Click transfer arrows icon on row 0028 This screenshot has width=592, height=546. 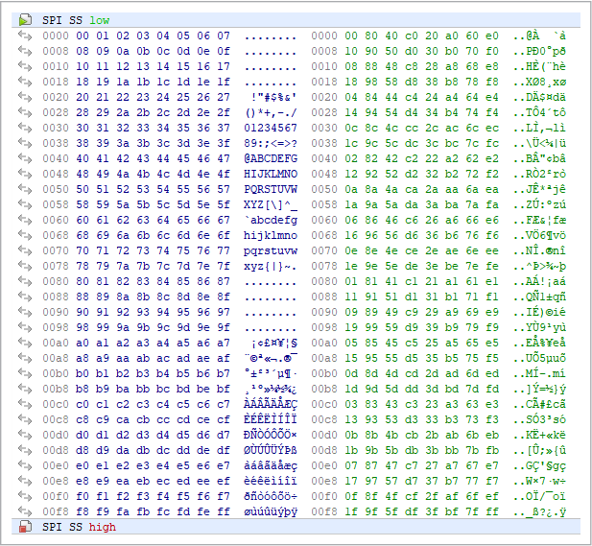click(25, 112)
